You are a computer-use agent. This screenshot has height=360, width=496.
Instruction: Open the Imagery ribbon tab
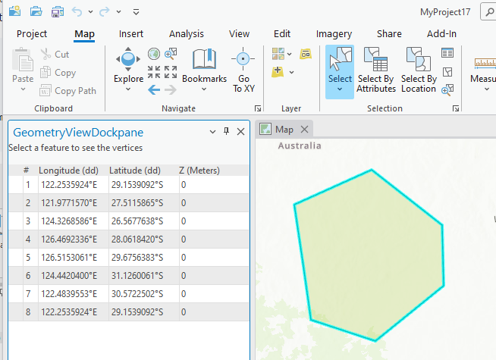(334, 33)
